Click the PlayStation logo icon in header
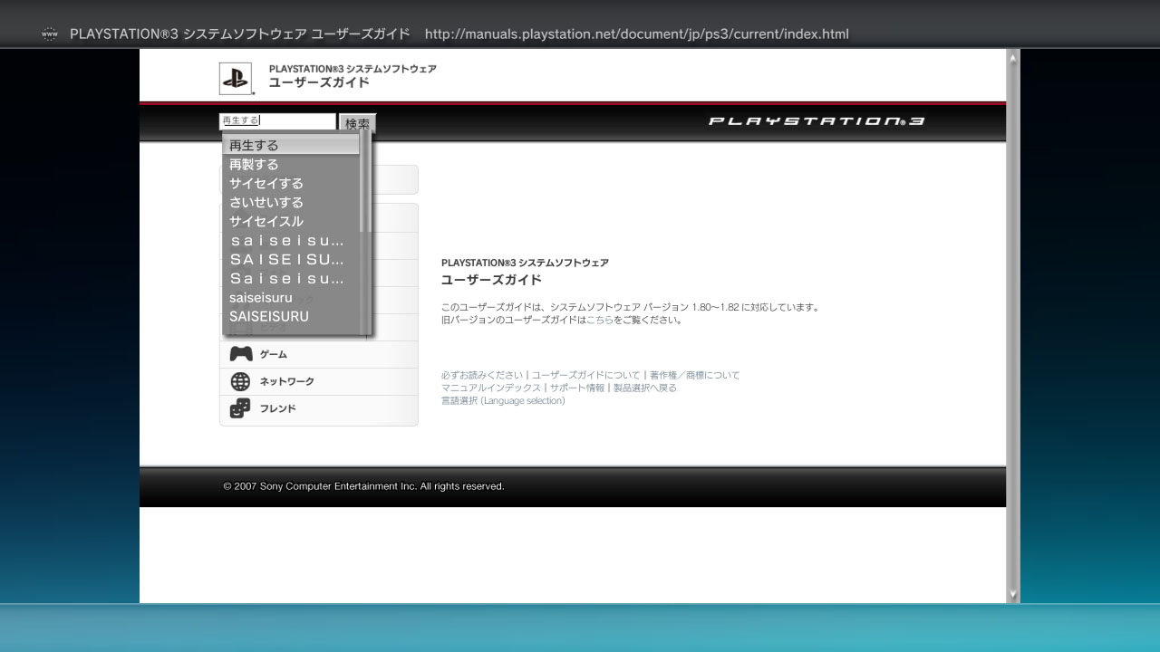This screenshot has height=652, width=1160. coord(235,79)
